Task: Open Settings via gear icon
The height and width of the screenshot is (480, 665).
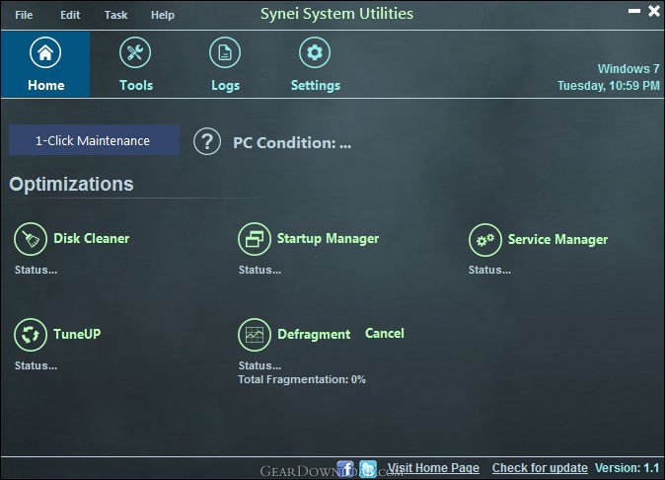Action: [315, 52]
